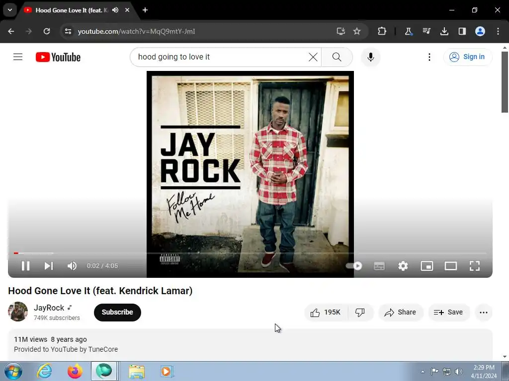Mute the tab via speaker icon
The height and width of the screenshot is (381, 509).
[x=115, y=10]
